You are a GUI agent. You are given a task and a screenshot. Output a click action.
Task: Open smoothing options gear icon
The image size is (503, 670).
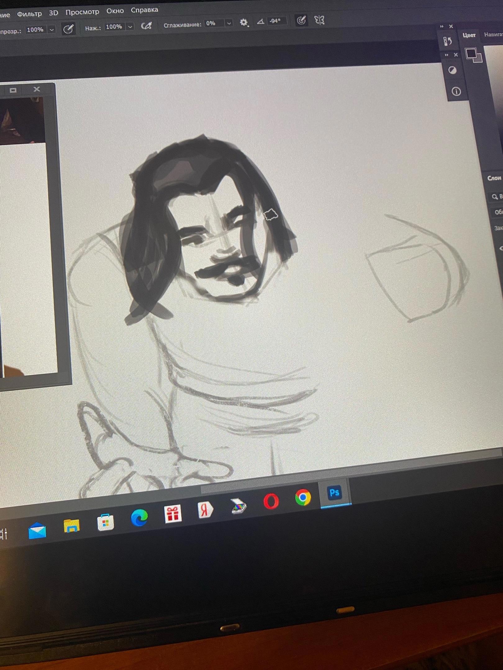tap(244, 22)
